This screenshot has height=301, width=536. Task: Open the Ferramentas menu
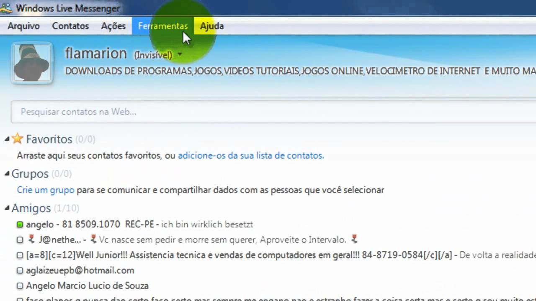(163, 26)
